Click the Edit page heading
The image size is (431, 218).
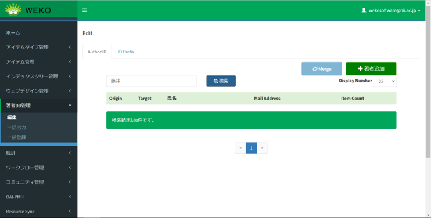click(87, 33)
